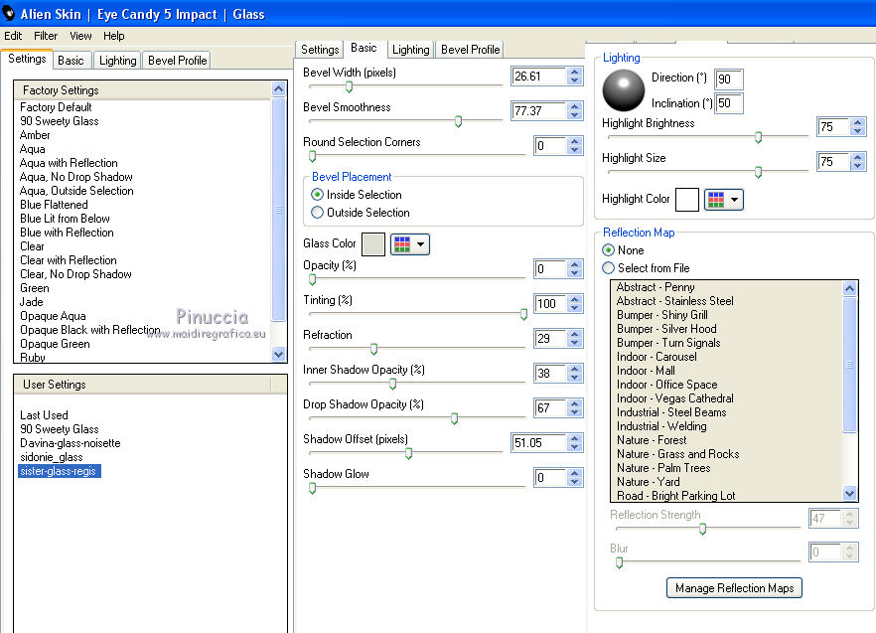The width and height of the screenshot is (876, 633).
Task: Click the white Highlight Color swatch
Action: [x=686, y=199]
